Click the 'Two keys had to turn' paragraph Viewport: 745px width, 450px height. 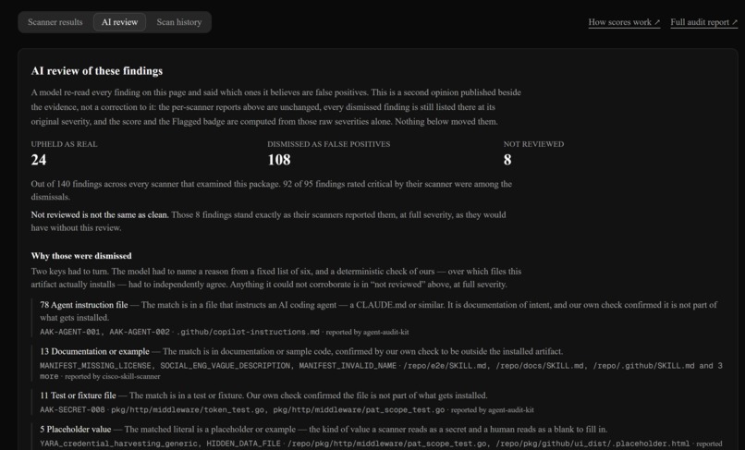(x=276, y=277)
